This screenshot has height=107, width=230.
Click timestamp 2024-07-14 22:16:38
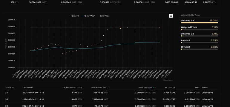click(33, 99)
